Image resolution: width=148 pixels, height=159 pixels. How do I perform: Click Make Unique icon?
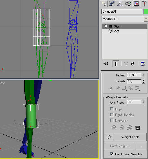point(126,64)
